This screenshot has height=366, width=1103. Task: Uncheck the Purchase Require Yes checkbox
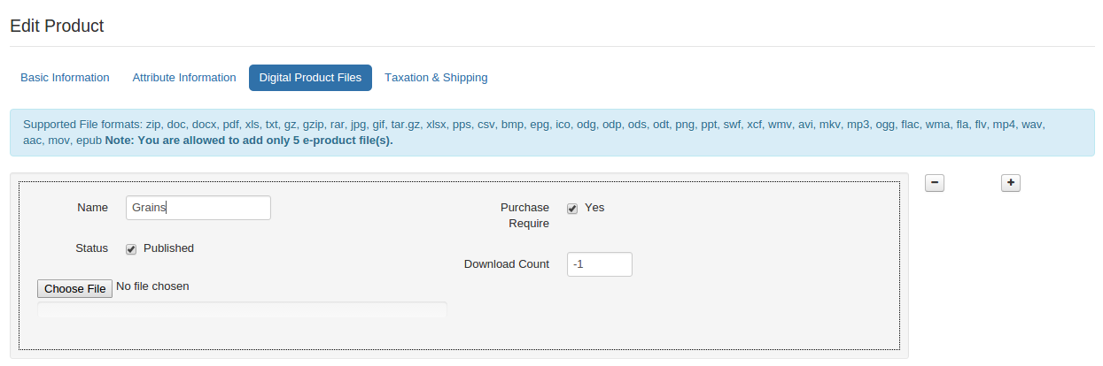pos(572,209)
